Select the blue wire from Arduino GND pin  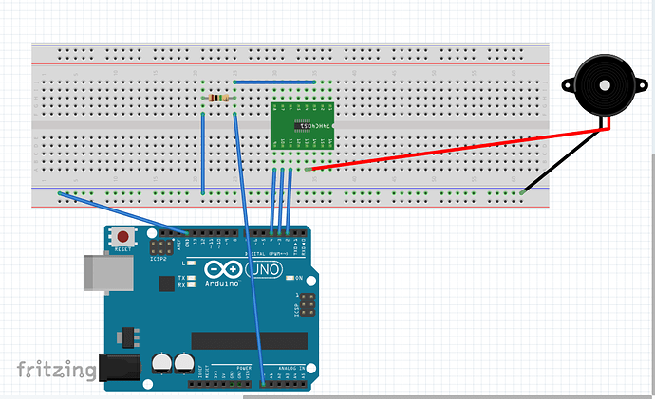click(x=123, y=213)
